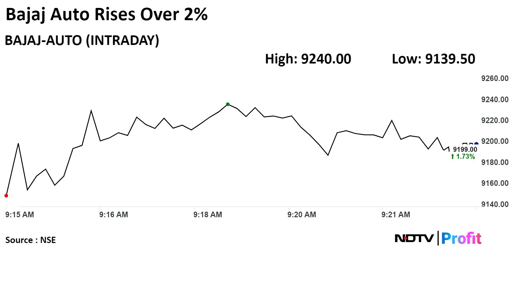Click the 9:15 AM axis label
This screenshot has width=514, height=289.
[x=20, y=215]
